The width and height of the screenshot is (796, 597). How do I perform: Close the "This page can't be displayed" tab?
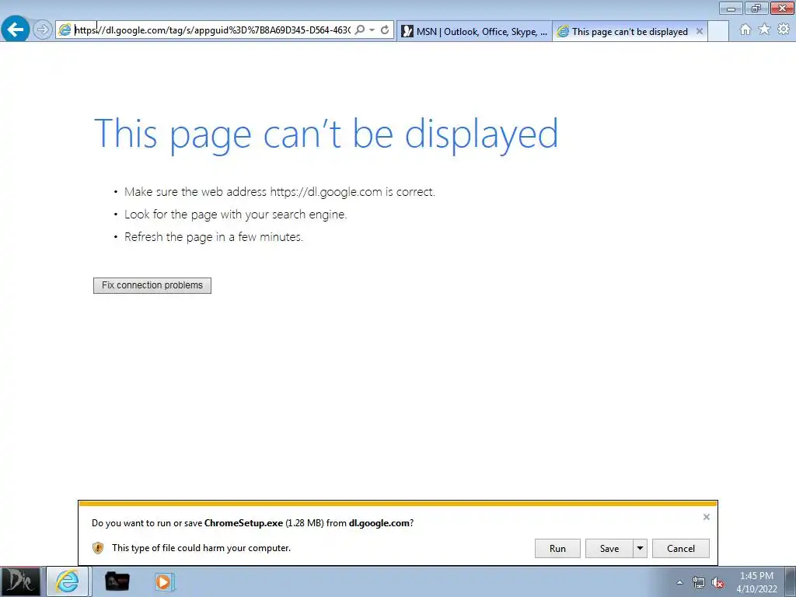(699, 31)
